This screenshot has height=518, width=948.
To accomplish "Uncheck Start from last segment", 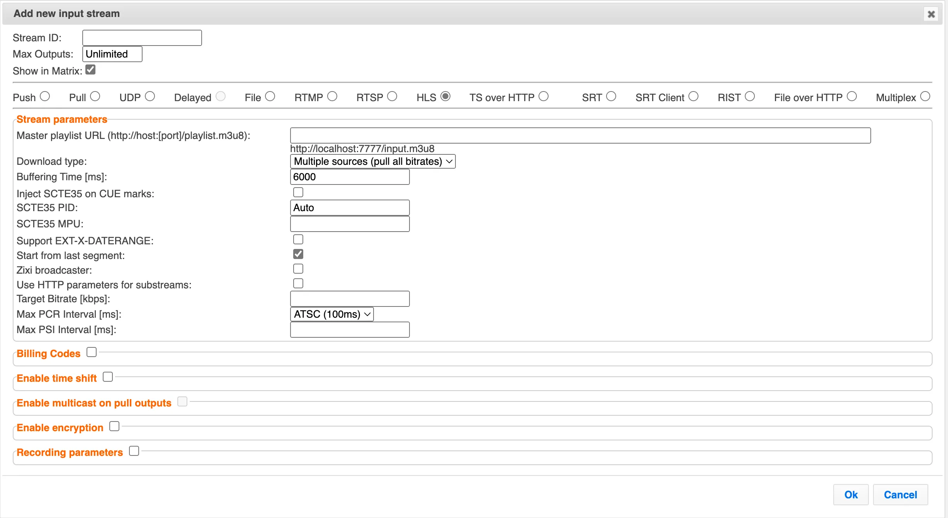I will [x=298, y=254].
